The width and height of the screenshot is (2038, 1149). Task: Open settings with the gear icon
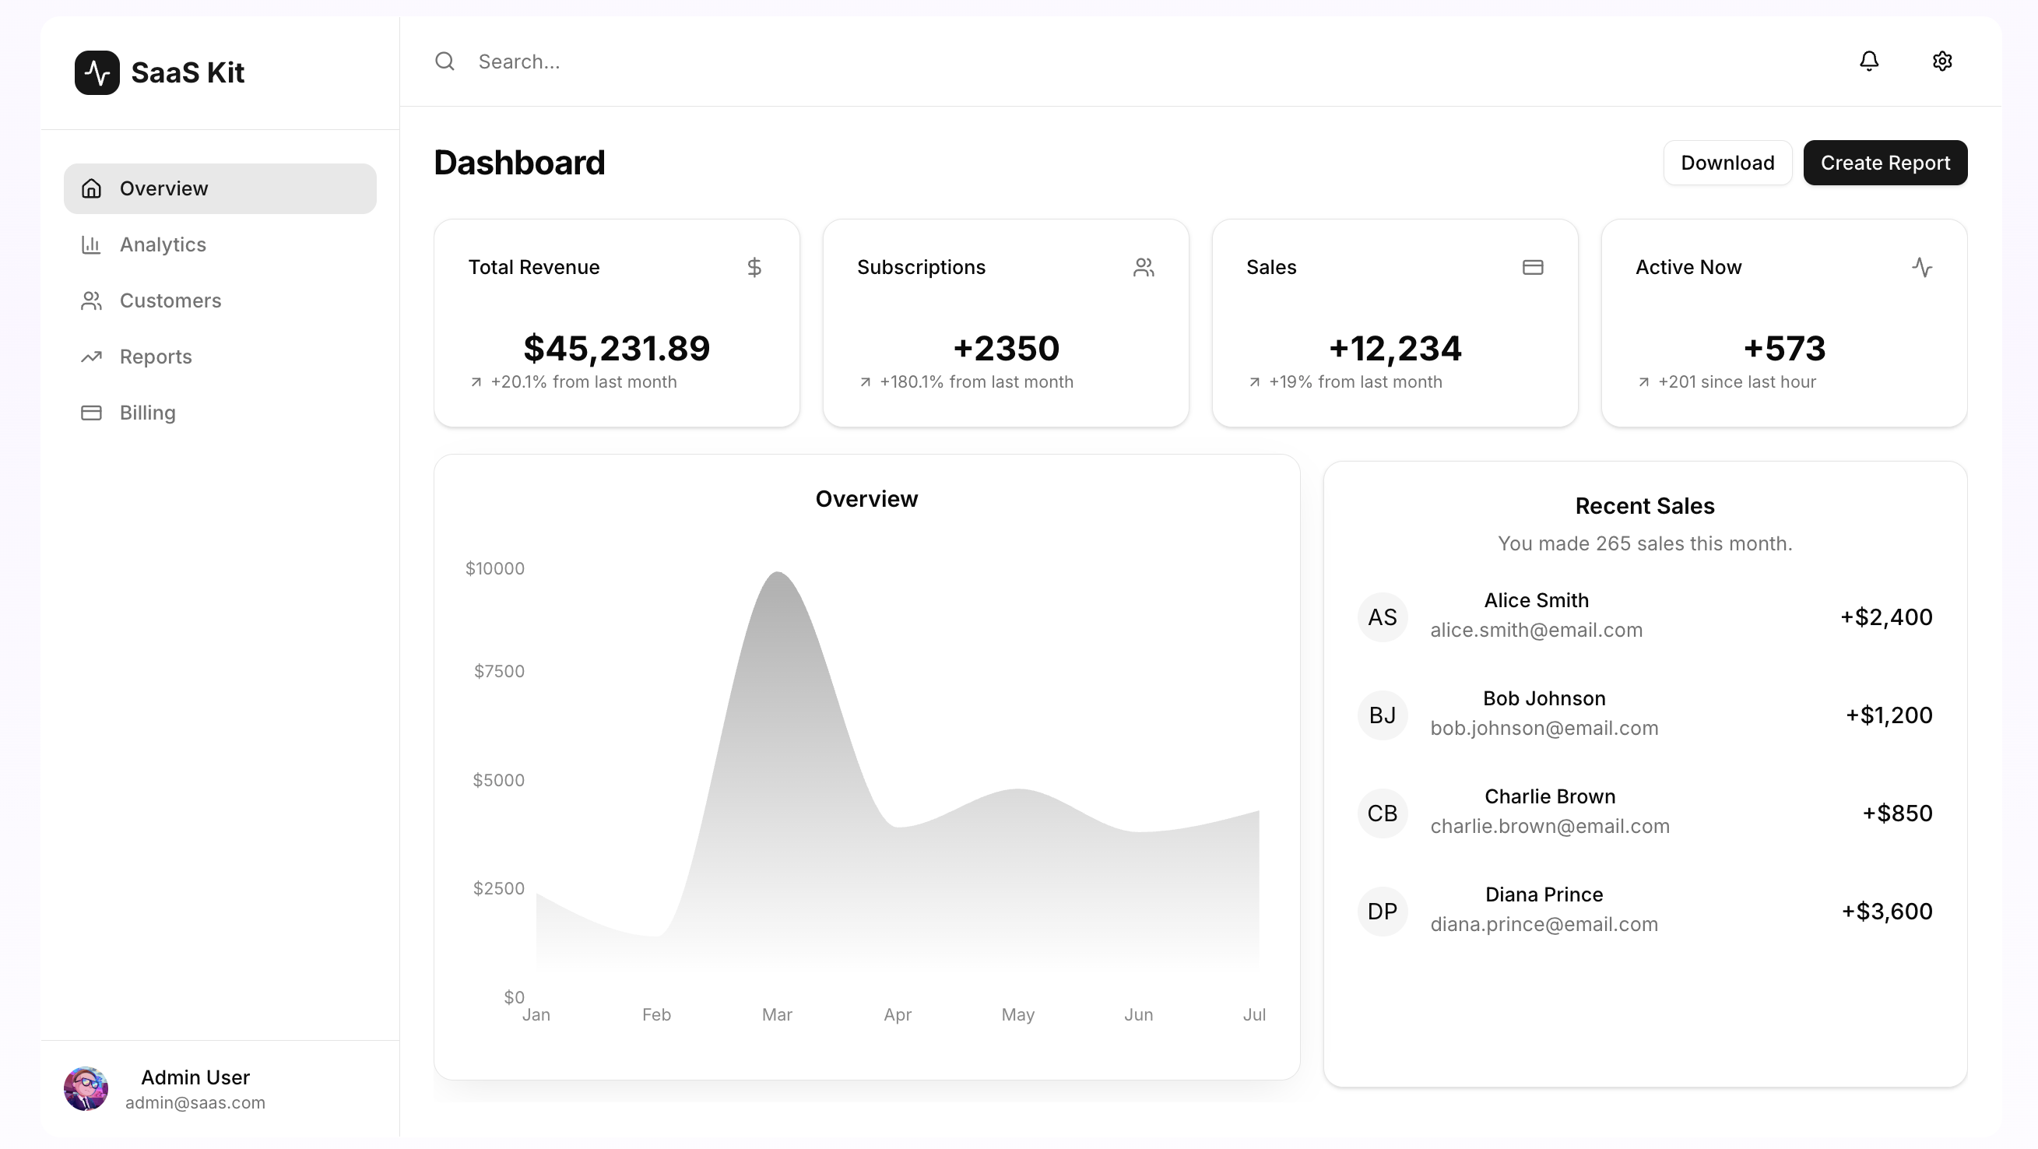click(x=1943, y=61)
